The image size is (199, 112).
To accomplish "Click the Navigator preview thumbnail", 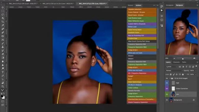I will (x=182, y=32).
